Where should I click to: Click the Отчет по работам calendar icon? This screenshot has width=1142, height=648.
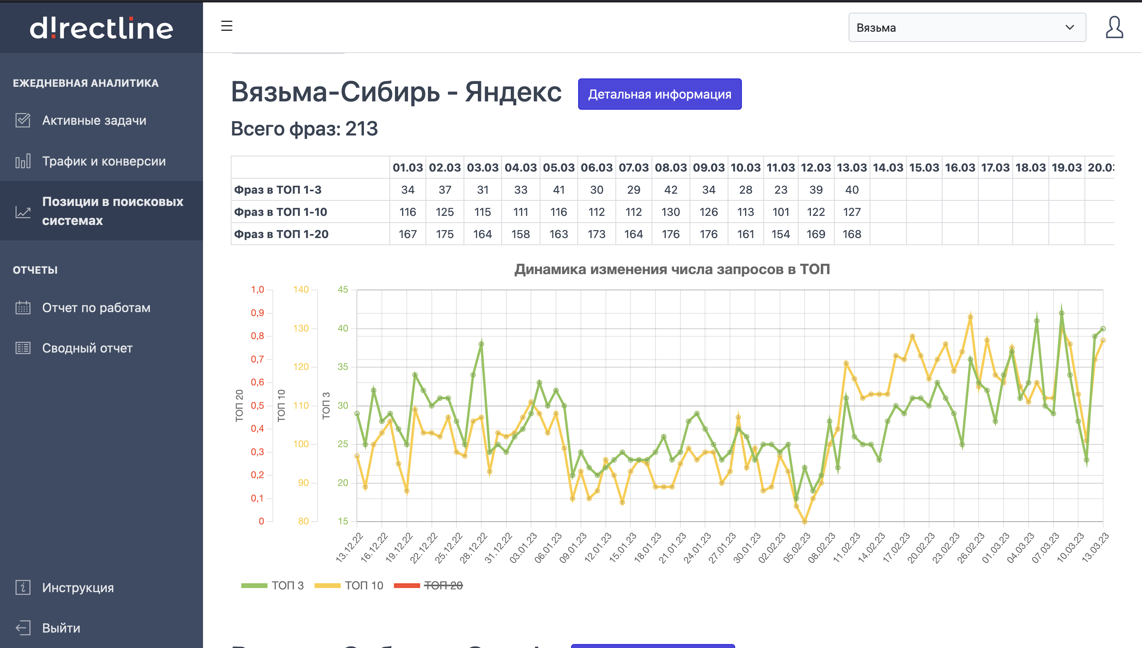click(x=23, y=307)
